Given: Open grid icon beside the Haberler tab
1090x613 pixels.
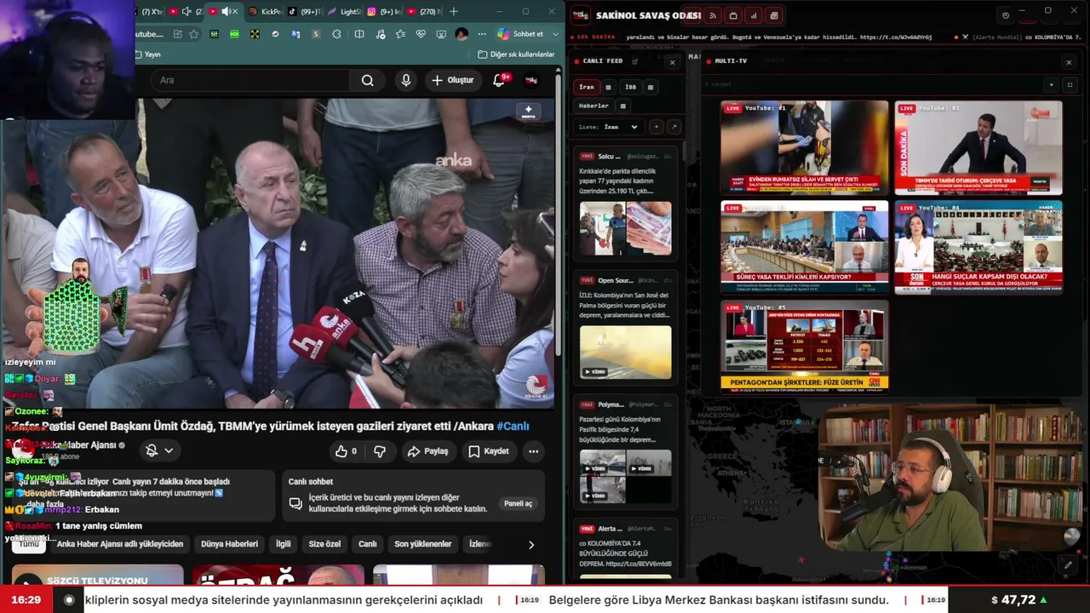Looking at the screenshot, I should click(622, 106).
